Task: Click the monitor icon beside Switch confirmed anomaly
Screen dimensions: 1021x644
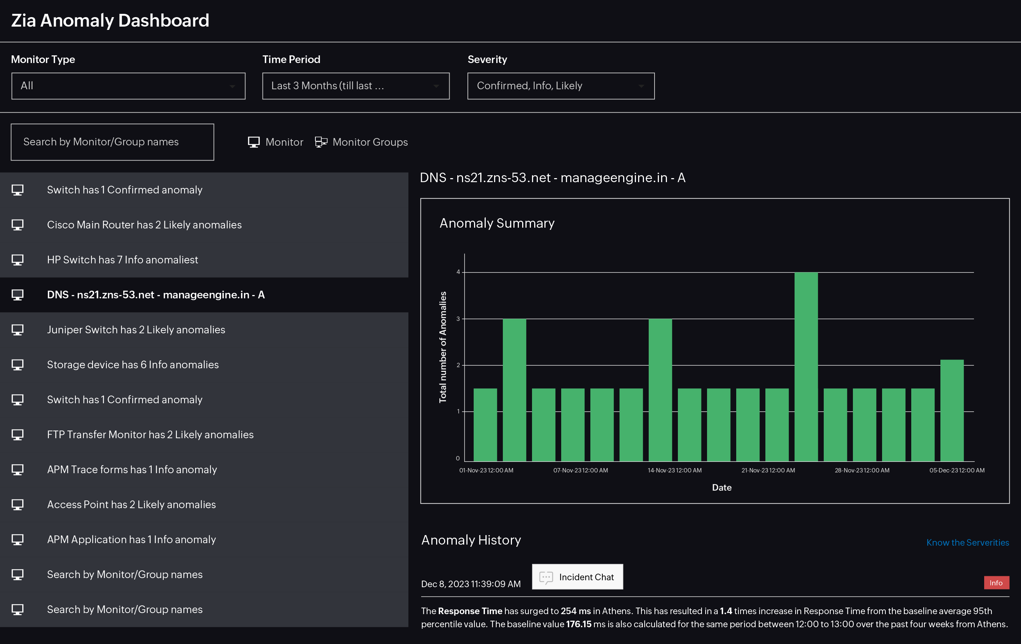Action: [18, 190]
